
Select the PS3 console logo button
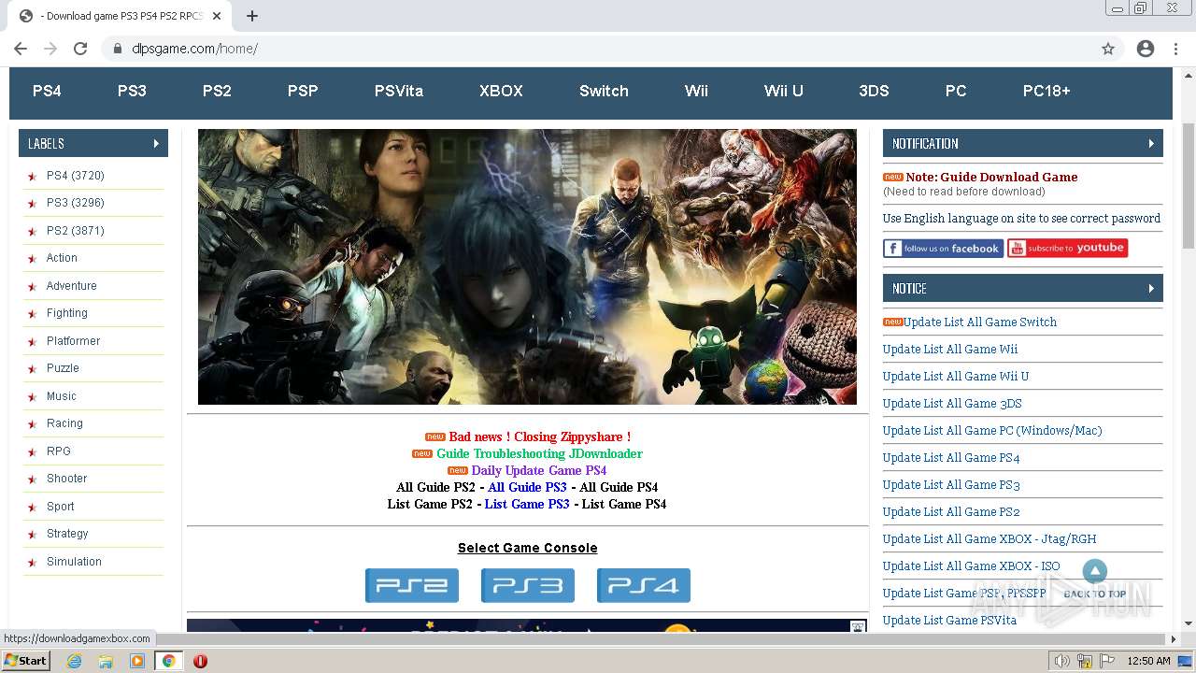click(x=528, y=586)
